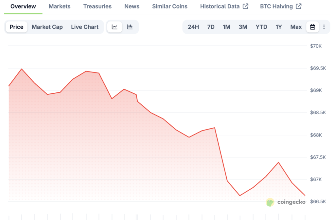Open the Treasuries tab
The image size is (335, 220).
(97, 7)
